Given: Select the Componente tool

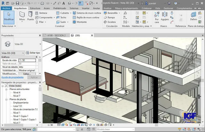Looking at the screenshot, I should pos(44,17).
